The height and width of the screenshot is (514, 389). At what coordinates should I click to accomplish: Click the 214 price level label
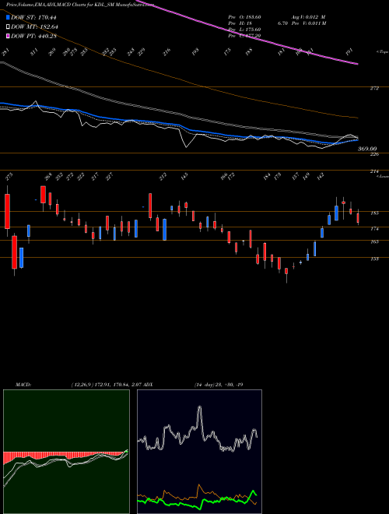pos(375,171)
